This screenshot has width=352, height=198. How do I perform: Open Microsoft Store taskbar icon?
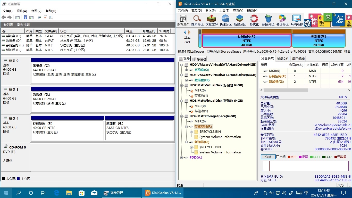pyautogui.click(x=81, y=193)
